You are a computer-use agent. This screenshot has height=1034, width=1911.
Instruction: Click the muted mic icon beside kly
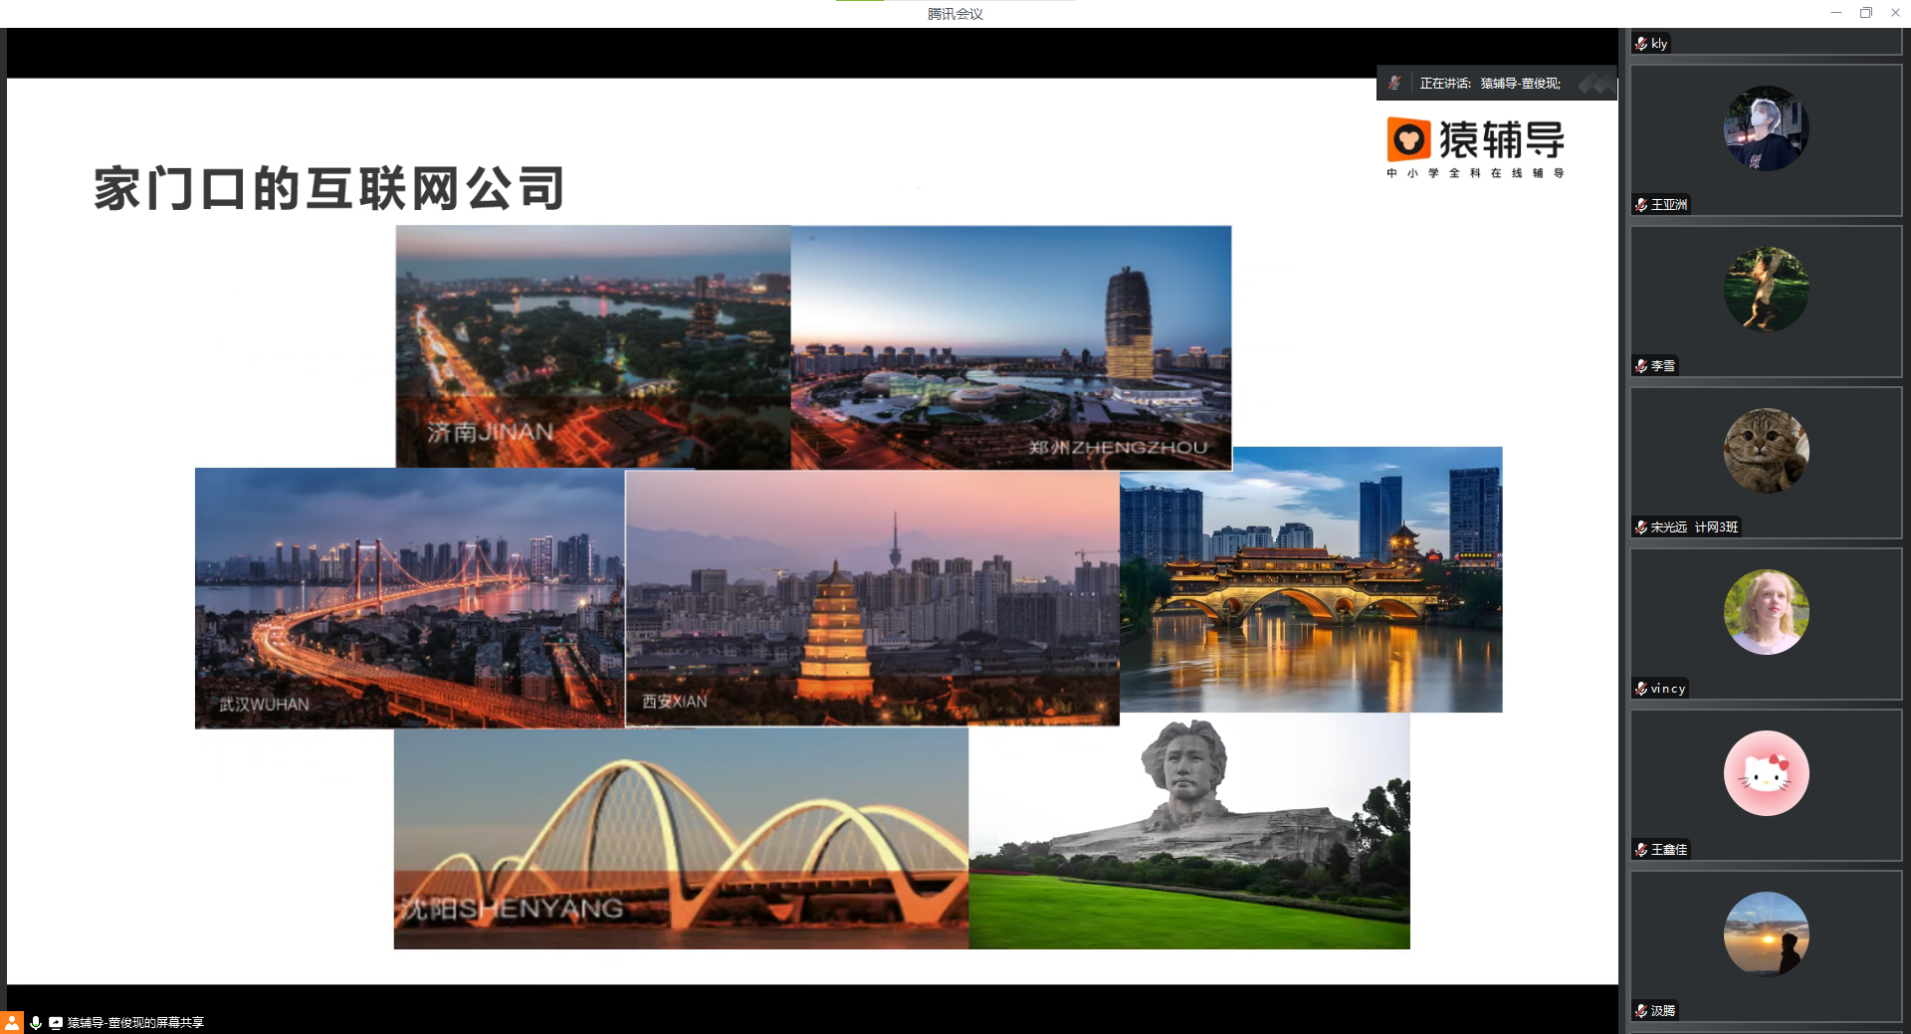(x=1641, y=44)
